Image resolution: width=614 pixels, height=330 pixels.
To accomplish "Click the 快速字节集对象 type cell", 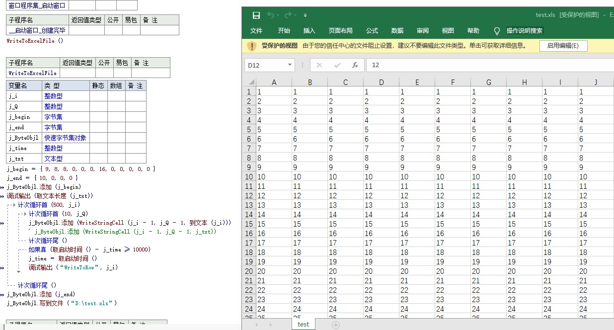I will [66, 138].
